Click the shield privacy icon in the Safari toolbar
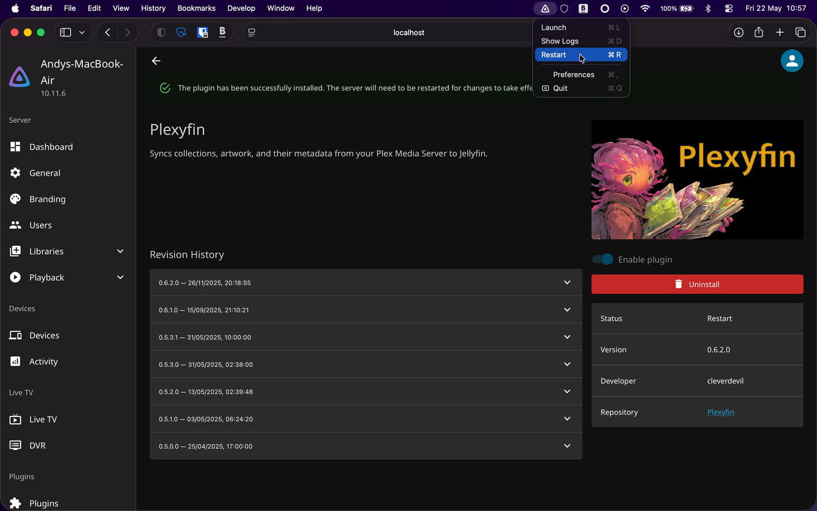Image resolution: width=817 pixels, height=511 pixels. 161,32
